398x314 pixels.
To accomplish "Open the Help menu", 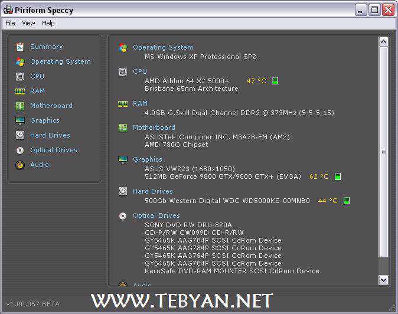I will pos(48,23).
